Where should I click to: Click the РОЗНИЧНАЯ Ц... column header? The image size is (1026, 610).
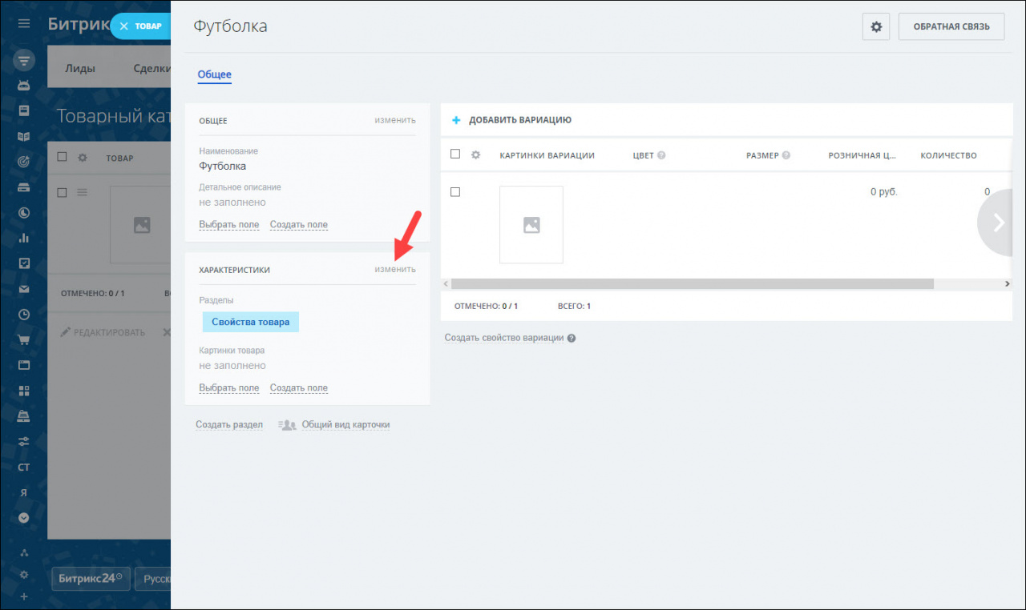pos(862,155)
